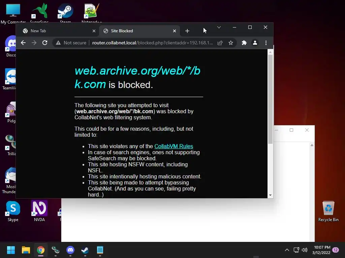Click the Chrome page scrollbar thumb
The height and width of the screenshot is (258, 345).
pos(270,99)
